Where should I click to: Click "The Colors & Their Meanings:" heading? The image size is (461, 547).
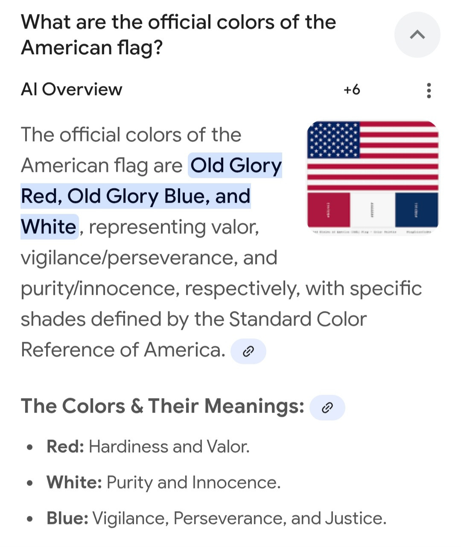163,406
